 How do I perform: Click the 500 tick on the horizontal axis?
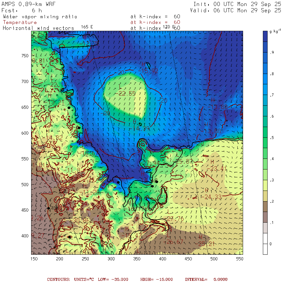tap(214, 259)
